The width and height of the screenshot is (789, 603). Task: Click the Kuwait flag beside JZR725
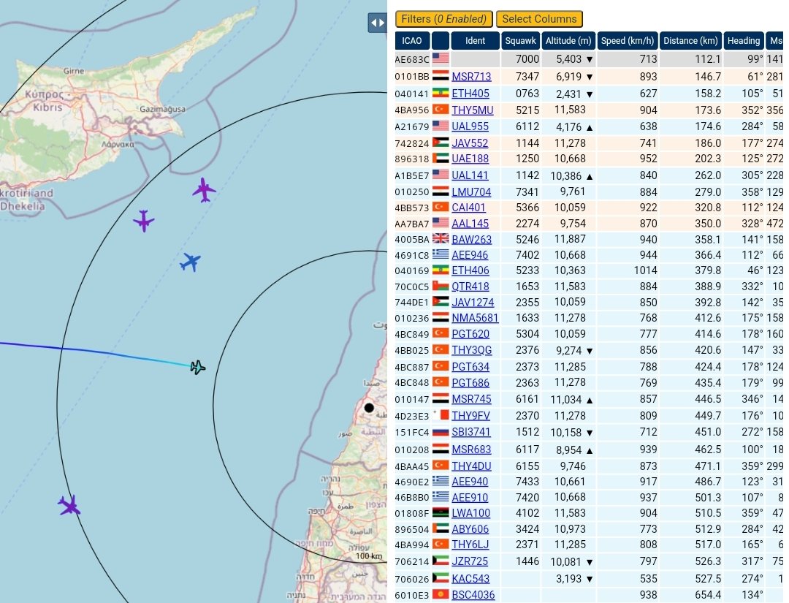(441, 561)
